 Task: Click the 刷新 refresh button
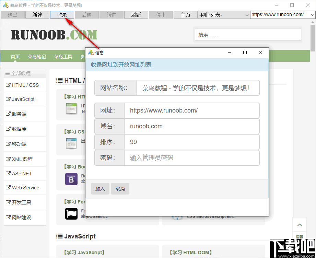[136, 15]
